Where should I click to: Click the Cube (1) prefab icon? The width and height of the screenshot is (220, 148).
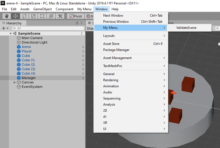(x=19, y=60)
